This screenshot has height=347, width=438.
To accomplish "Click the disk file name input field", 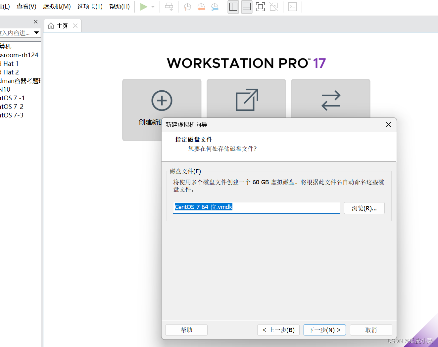I will coord(257,208).
